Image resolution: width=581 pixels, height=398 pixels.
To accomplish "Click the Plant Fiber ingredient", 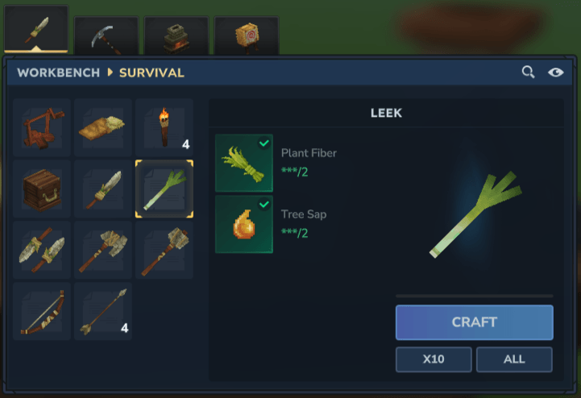I will point(244,163).
